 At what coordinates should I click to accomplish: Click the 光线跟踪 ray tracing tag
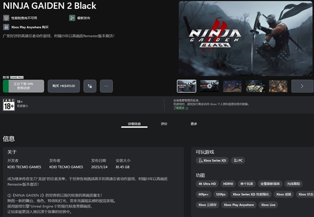point(294,184)
